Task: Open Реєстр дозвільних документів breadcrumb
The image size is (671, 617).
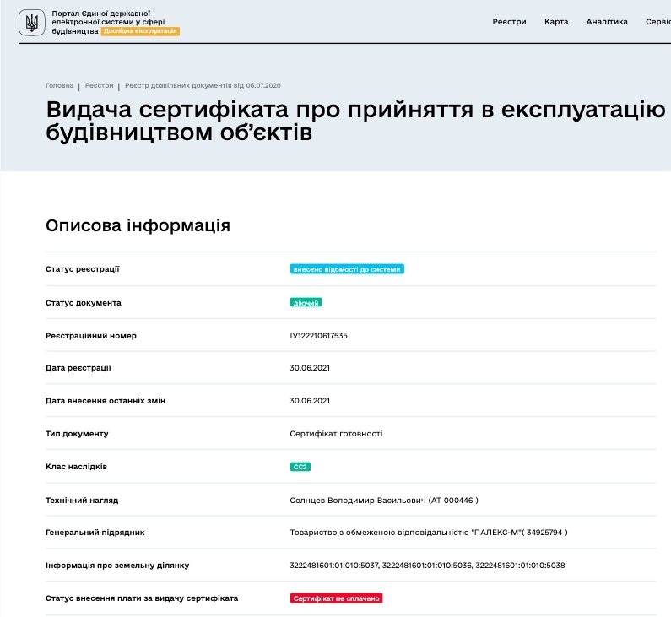Action: [203, 85]
